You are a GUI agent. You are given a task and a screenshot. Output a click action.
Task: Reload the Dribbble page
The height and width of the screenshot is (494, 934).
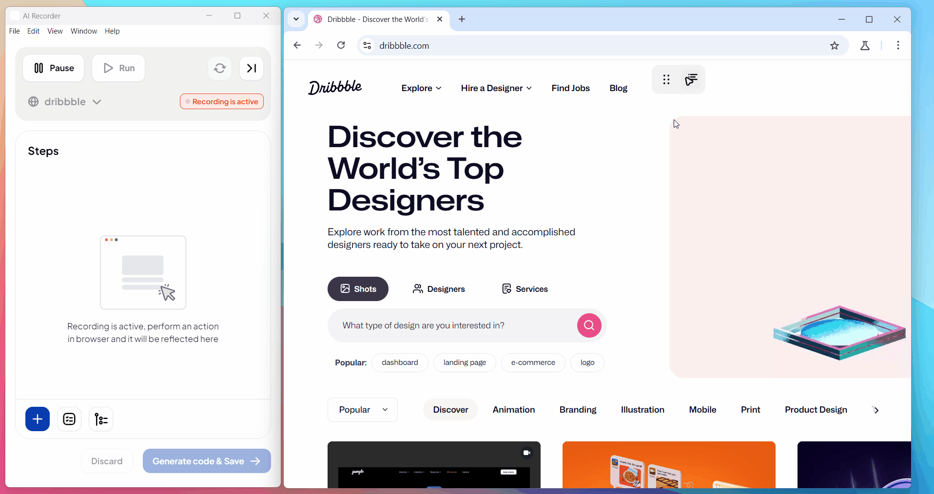tap(341, 45)
